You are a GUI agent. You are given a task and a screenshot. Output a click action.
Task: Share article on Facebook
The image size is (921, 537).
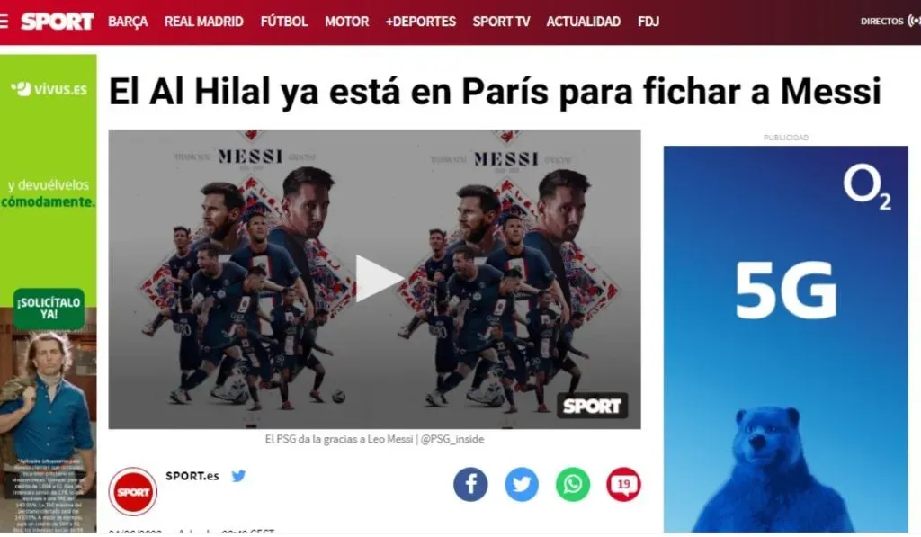[470, 485]
